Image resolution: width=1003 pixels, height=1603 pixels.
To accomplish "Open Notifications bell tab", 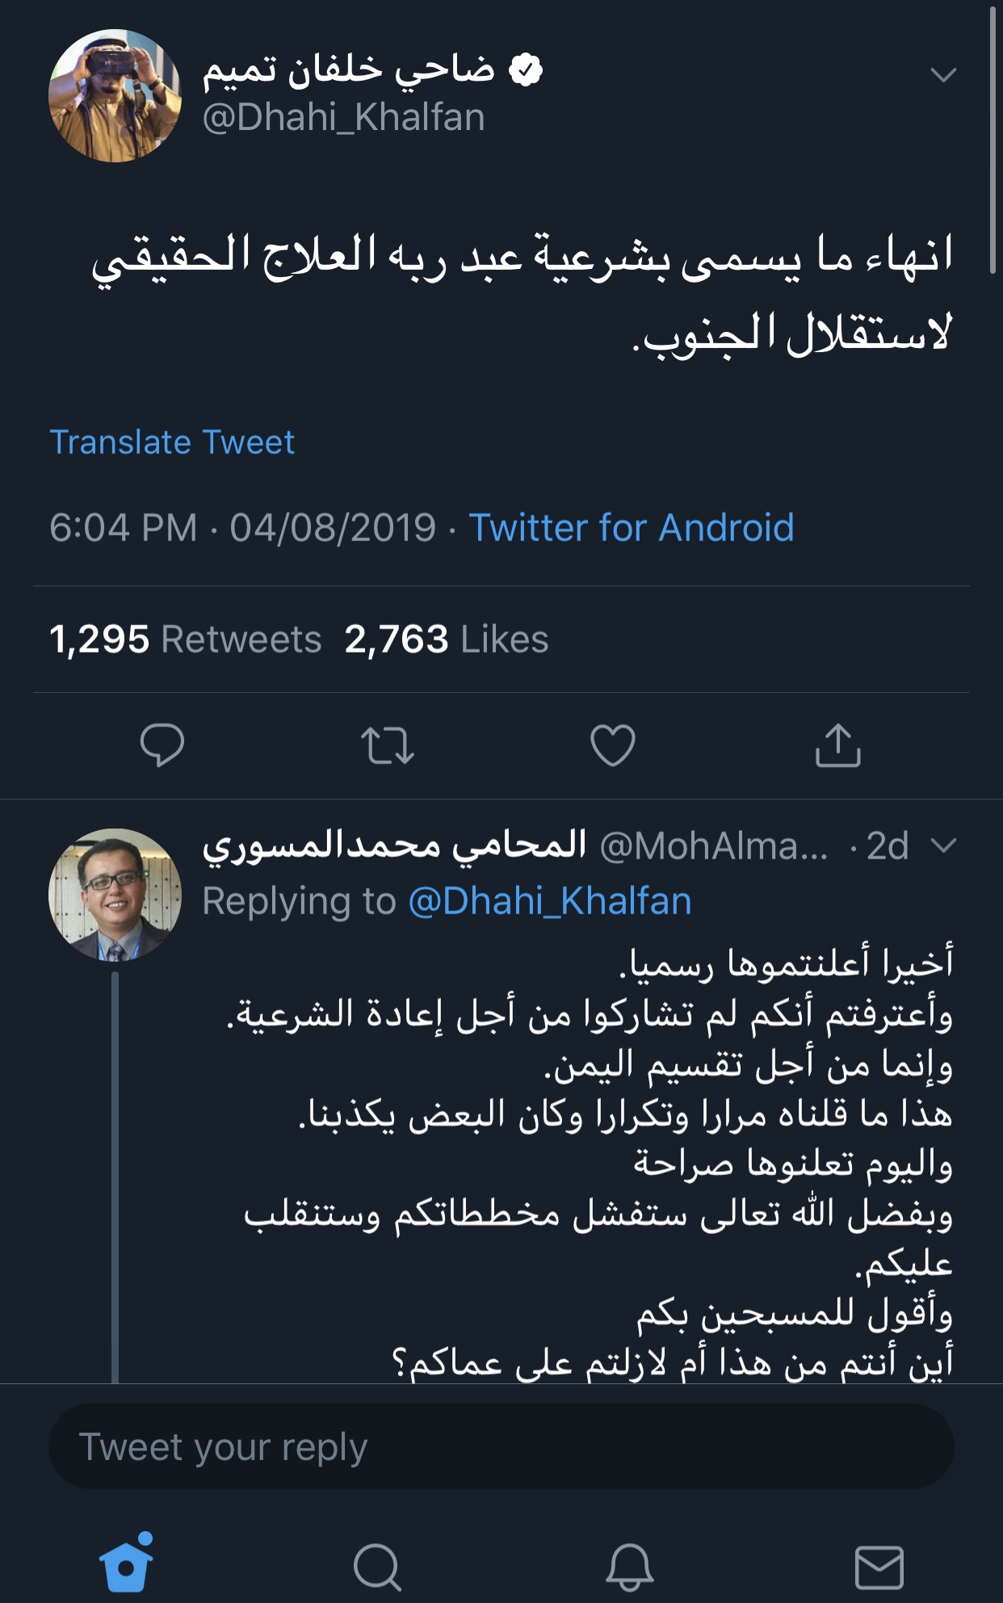I will 629,1567.
